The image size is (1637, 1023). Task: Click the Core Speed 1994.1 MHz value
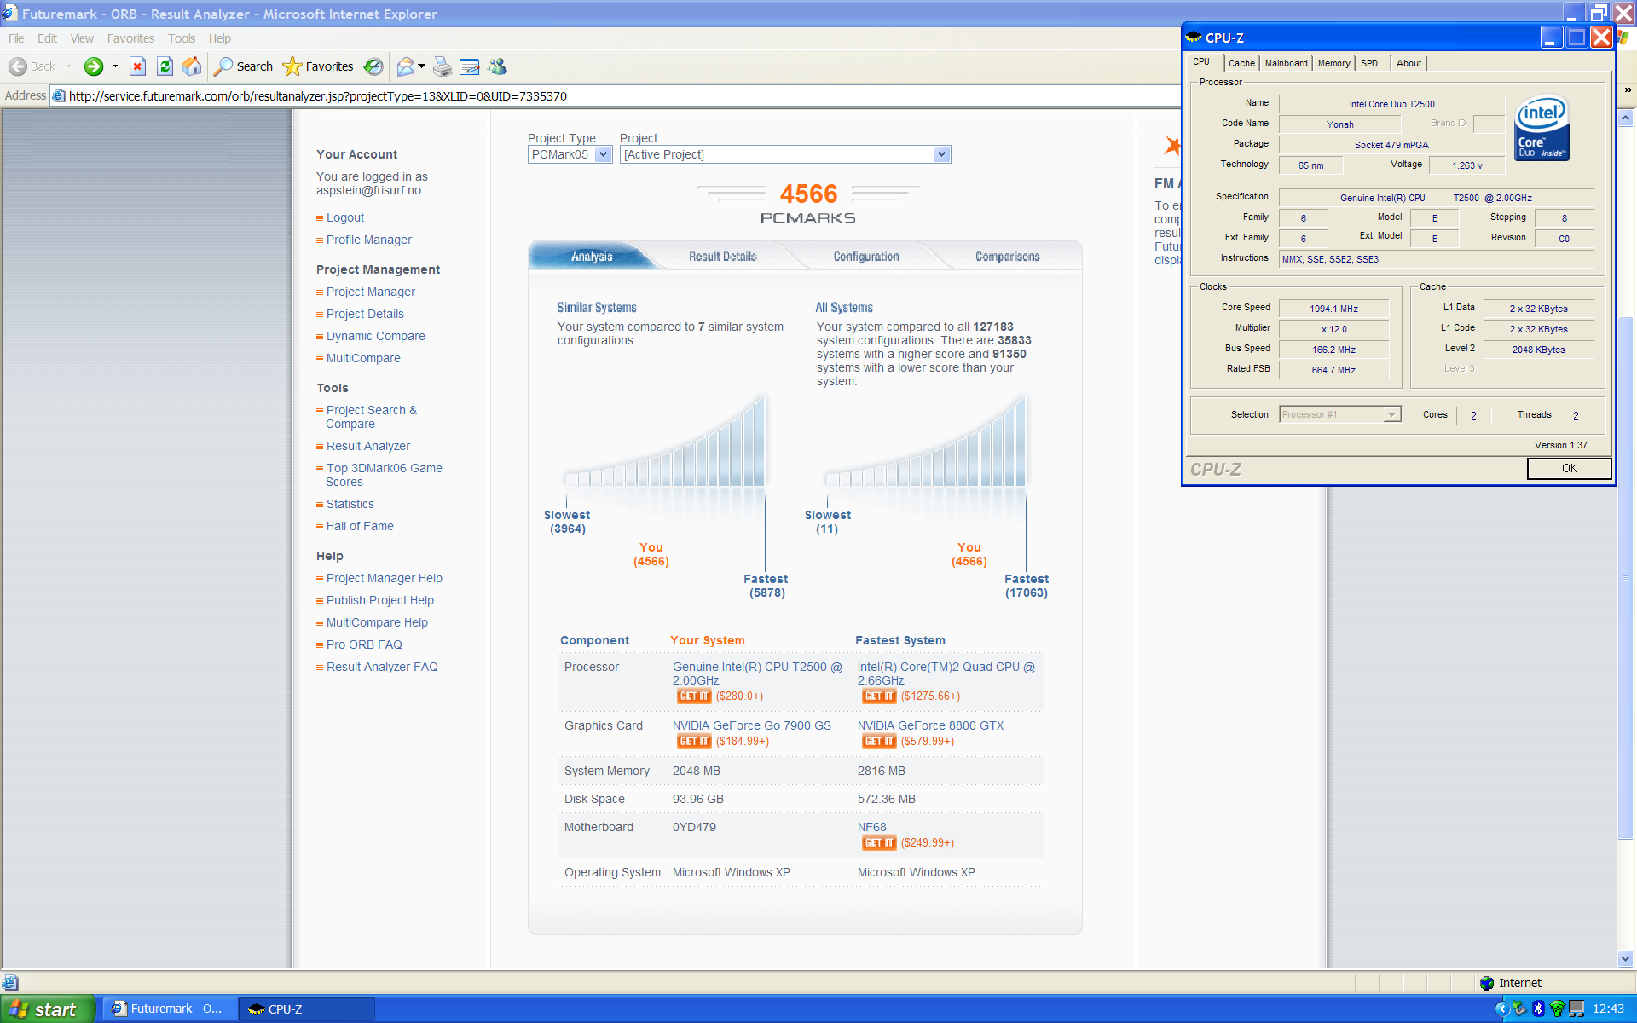(1333, 309)
